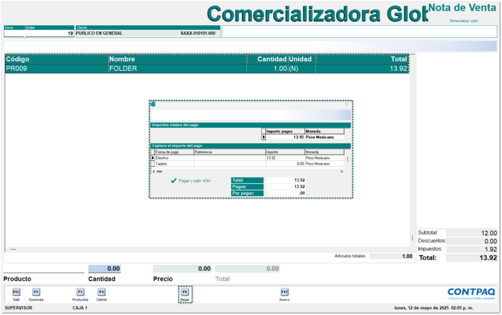Start a new sale with F12 Nuevo

pos(284,292)
